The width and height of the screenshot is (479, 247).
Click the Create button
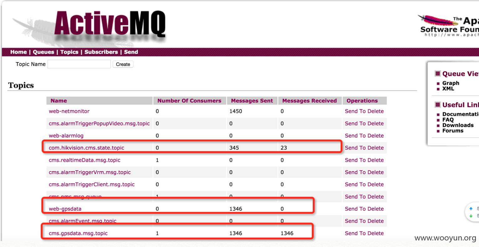(123, 64)
